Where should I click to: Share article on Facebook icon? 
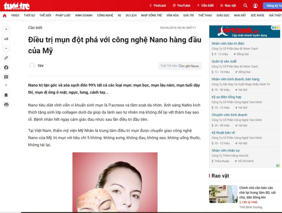point(6,68)
